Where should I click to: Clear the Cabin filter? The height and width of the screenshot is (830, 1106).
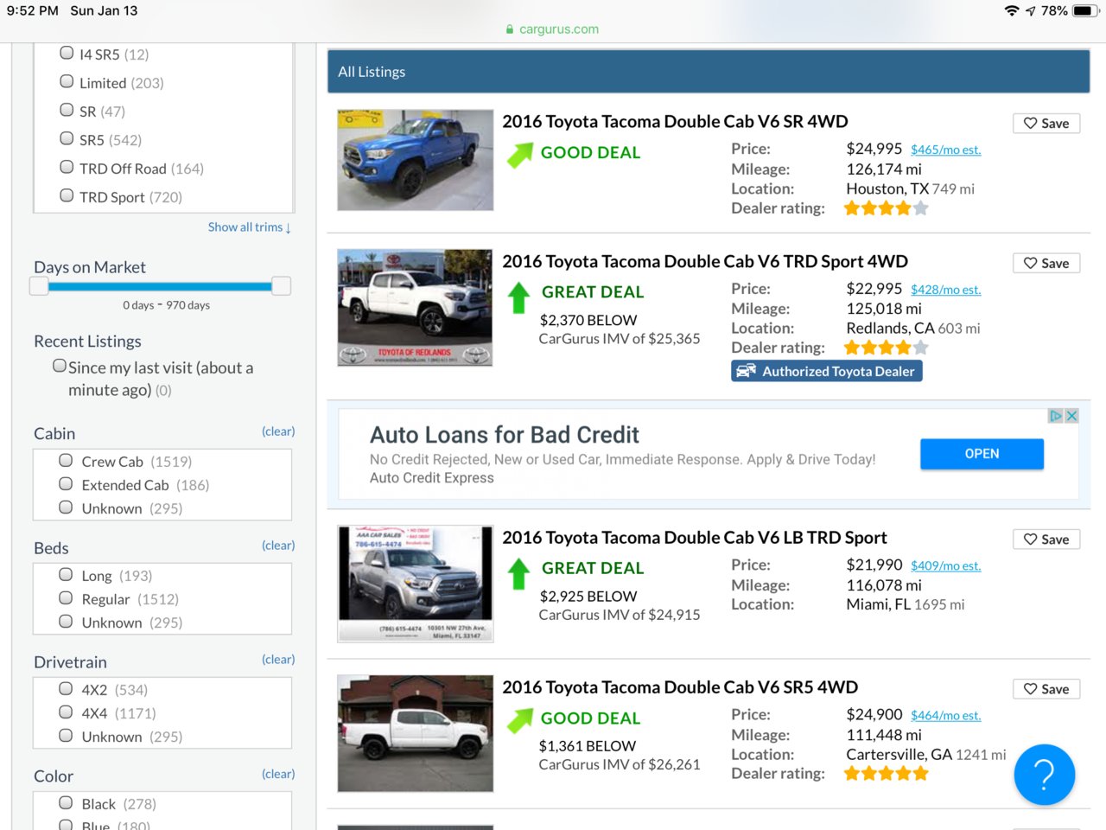pos(278,431)
